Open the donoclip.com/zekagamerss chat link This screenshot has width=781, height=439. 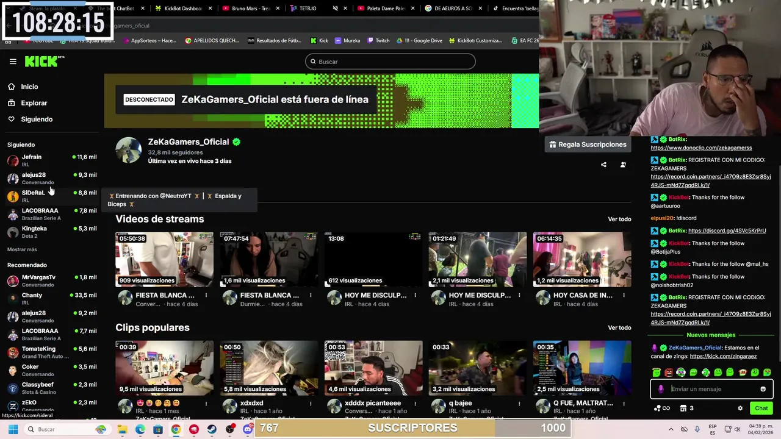tap(701, 148)
